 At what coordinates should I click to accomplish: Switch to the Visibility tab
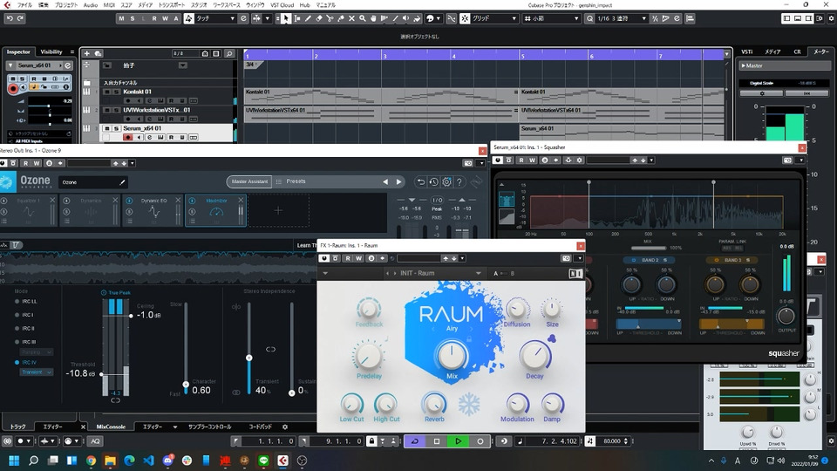[51, 51]
